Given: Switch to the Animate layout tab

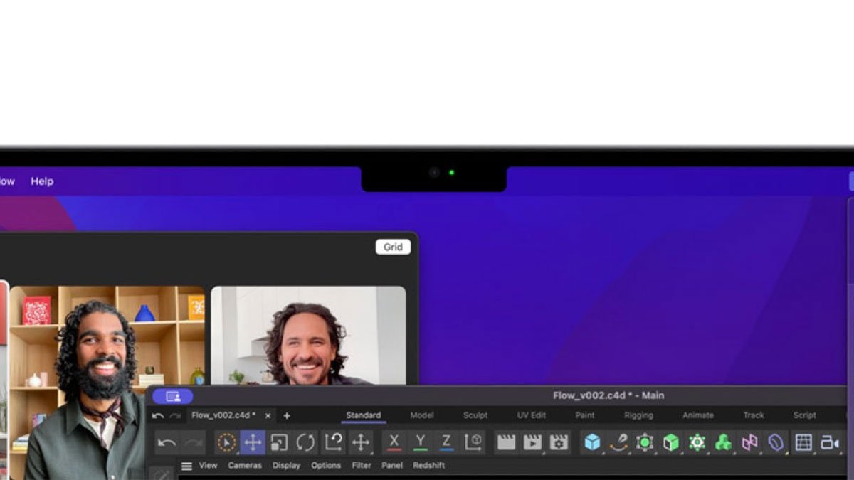Looking at the screenshot, I should point(698,415).
